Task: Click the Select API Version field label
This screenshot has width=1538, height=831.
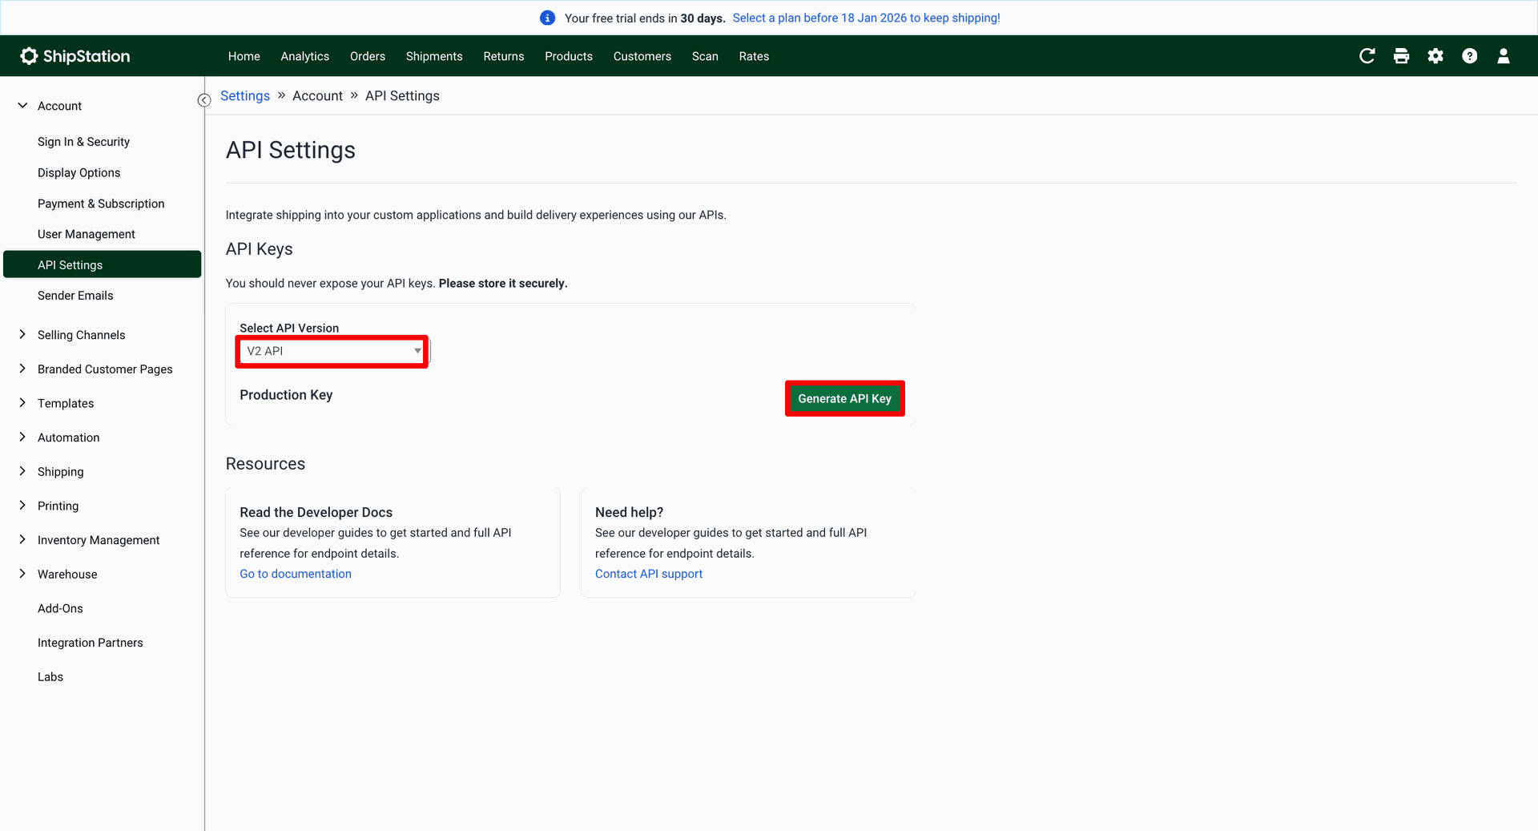Action: point(289,328)
